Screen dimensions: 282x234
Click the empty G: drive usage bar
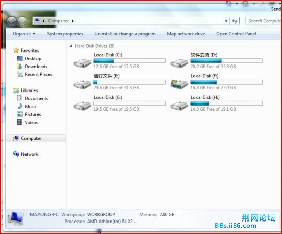[129, 103]
